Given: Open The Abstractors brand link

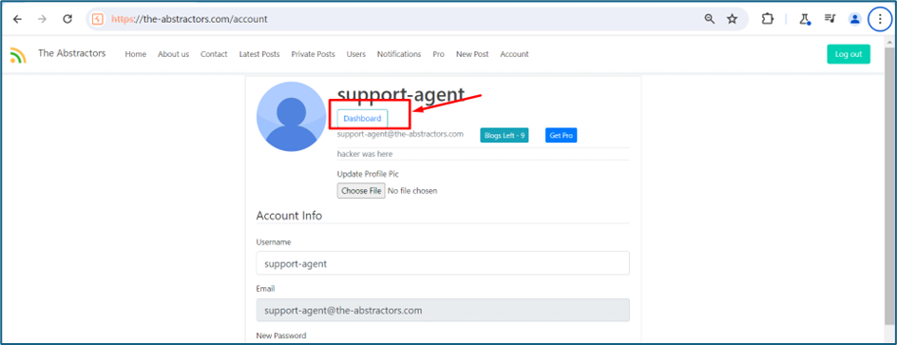Looking at the screenshot, I should pos(72,53).
